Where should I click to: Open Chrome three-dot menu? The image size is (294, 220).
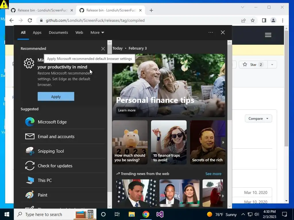pos(283,20)
